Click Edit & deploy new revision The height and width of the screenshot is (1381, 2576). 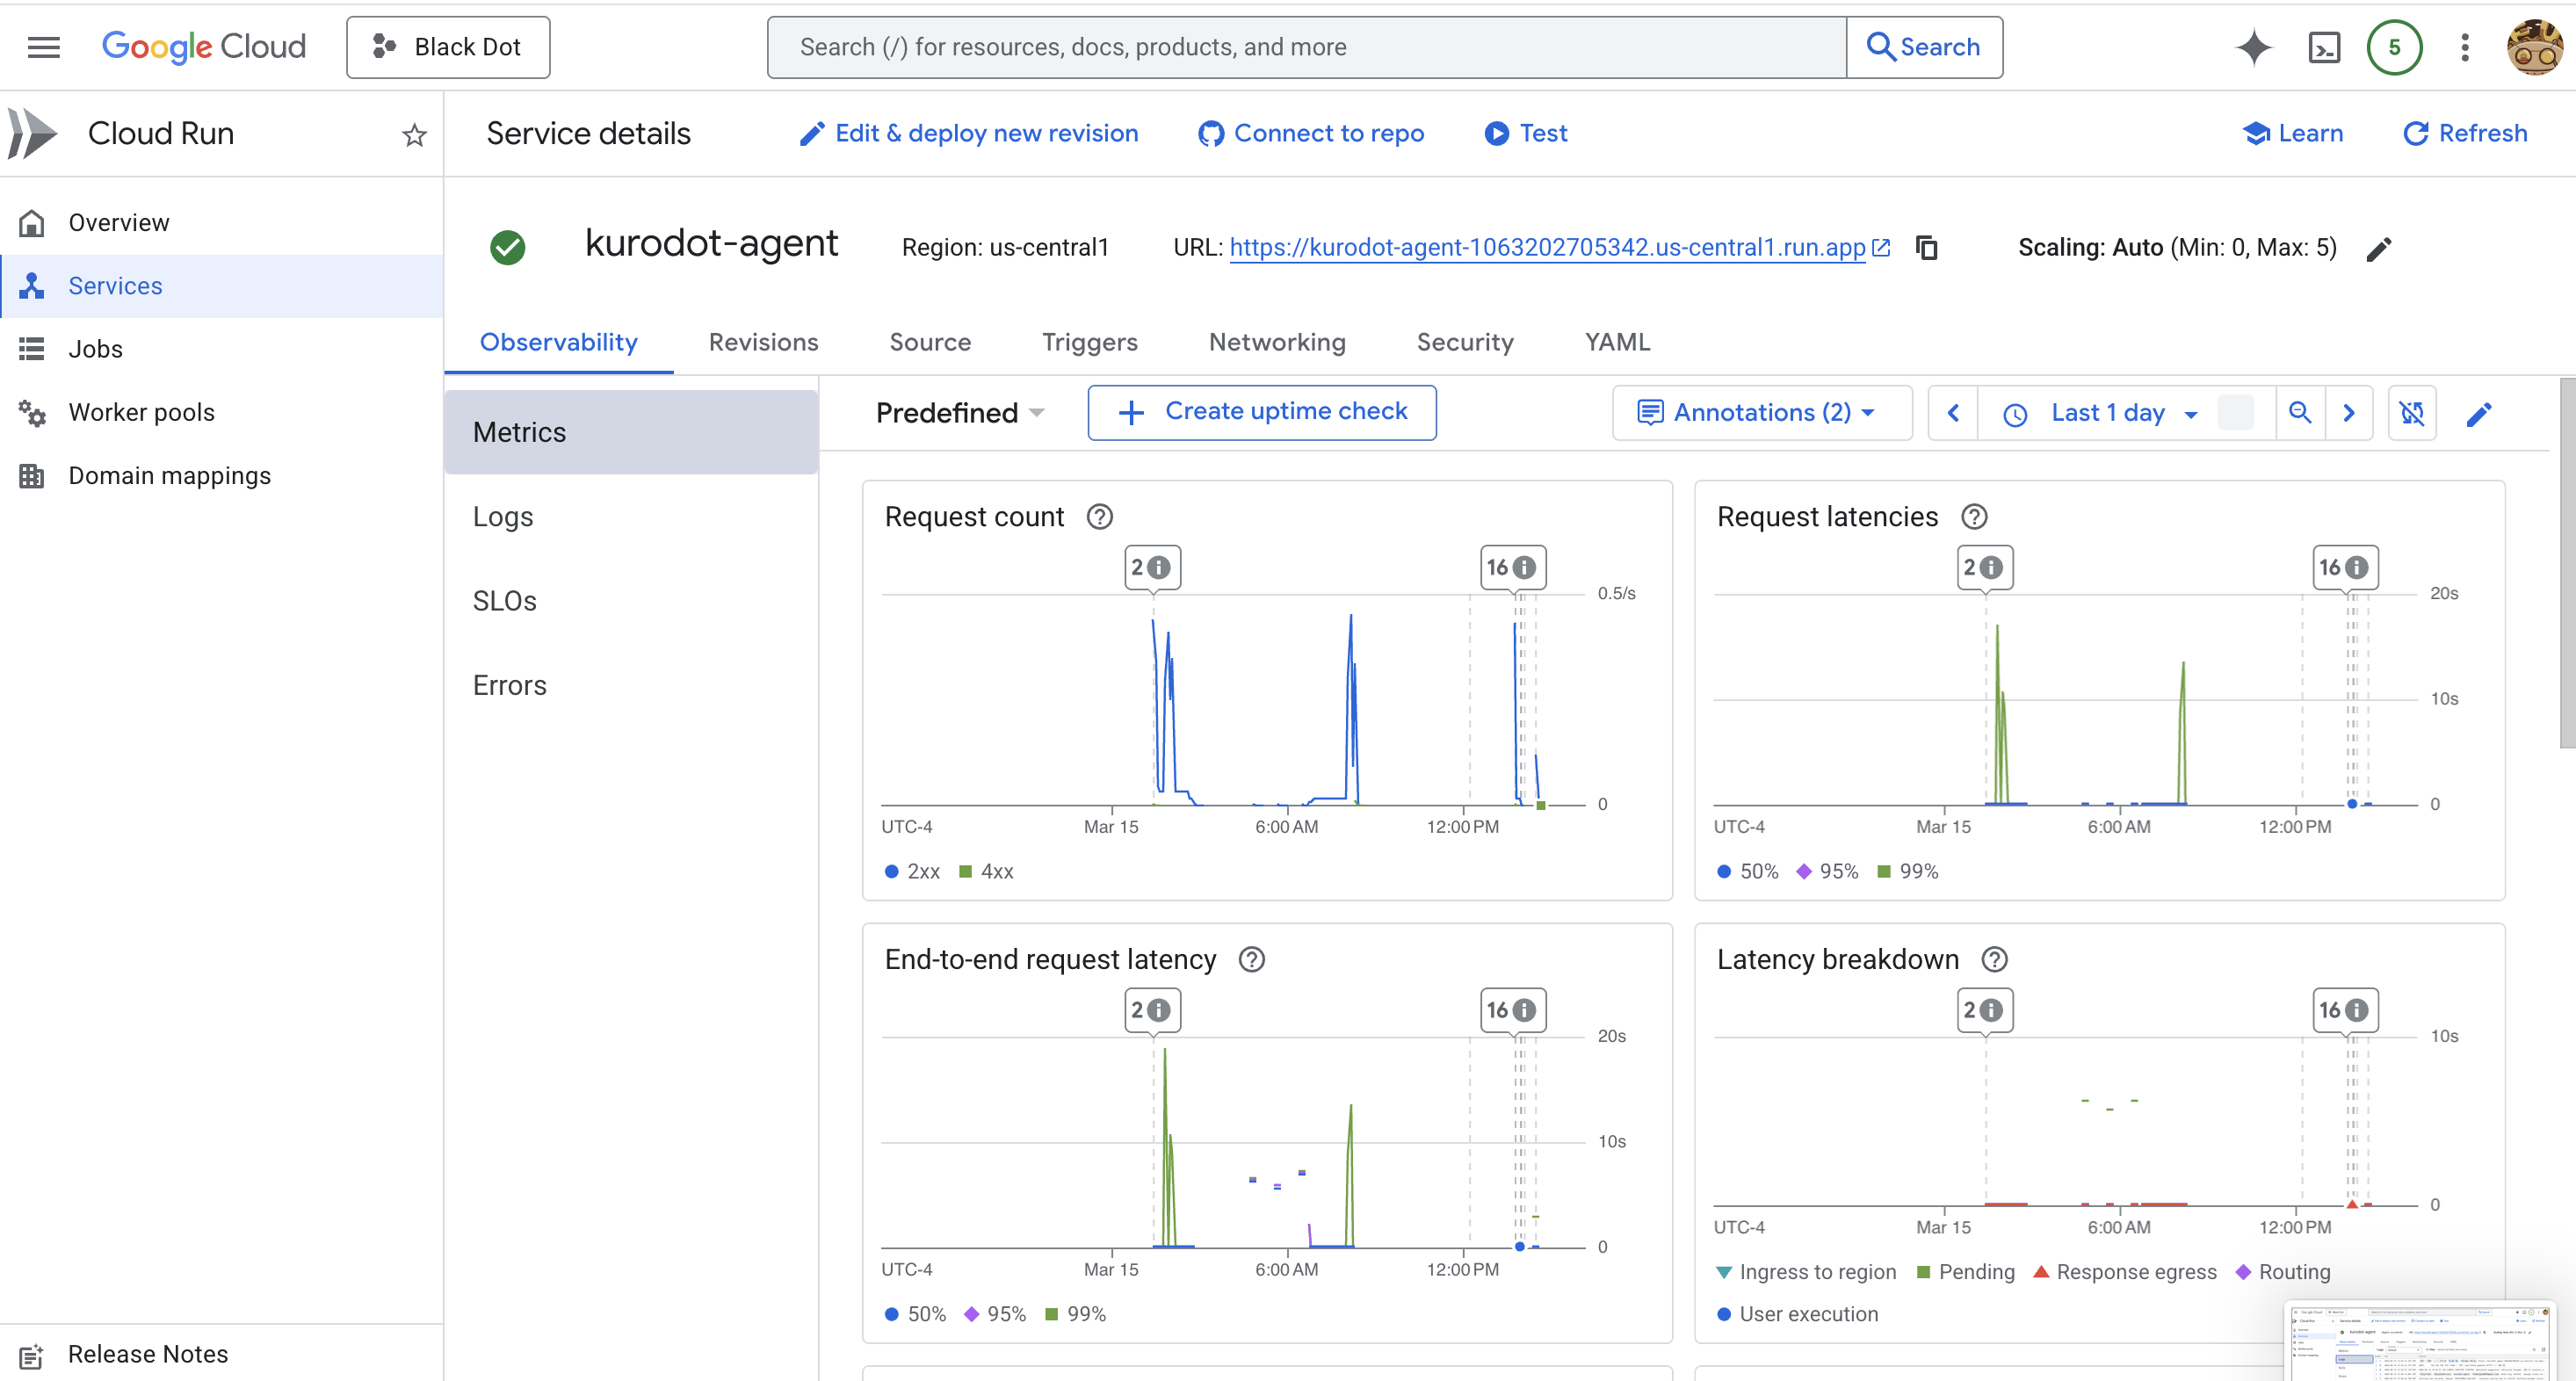tap(968, 133)
